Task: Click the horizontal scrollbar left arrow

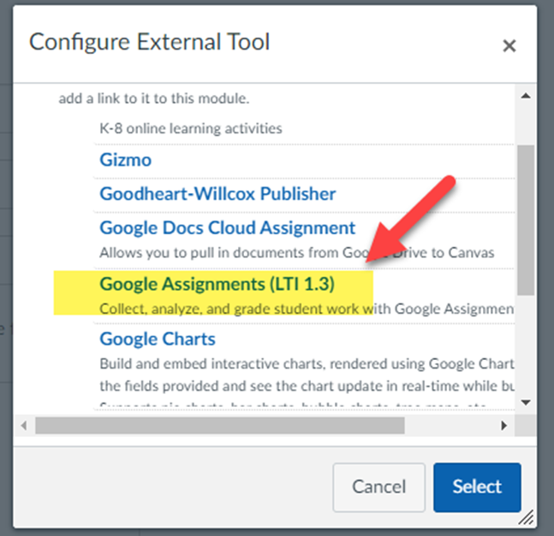Action: 27,425
